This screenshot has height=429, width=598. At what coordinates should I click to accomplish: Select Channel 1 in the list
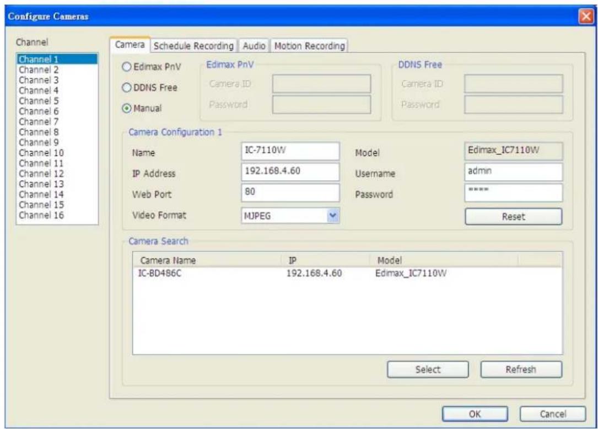pos(57,59)
